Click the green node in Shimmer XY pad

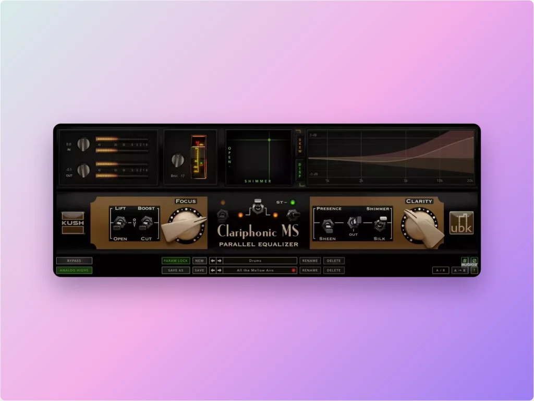pos(269,140)
